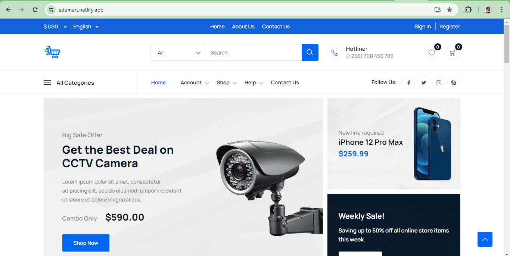Click the magnifier search button
This screenshot has height=256, width=510.
310,53
